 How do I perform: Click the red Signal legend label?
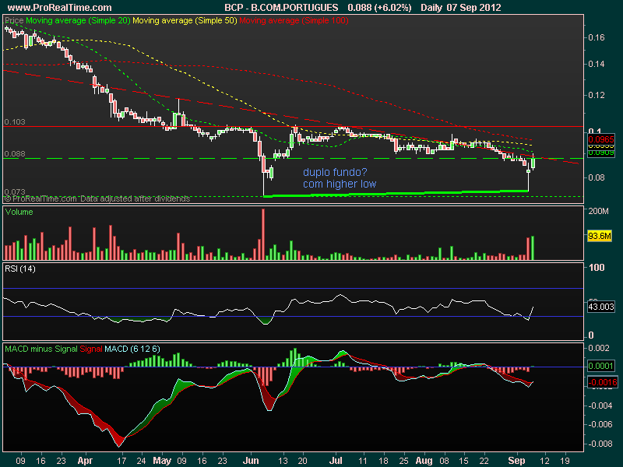tap(93, 347)
